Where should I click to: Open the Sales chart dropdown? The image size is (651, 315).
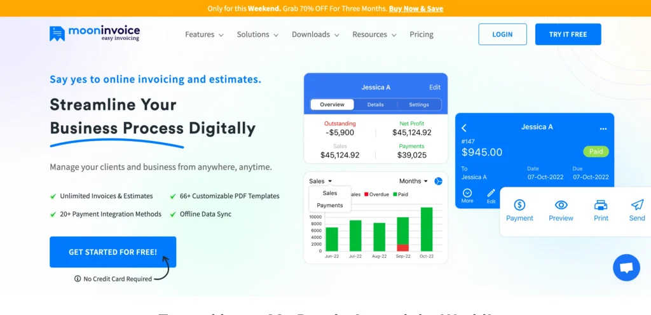(x=320, y=181)
